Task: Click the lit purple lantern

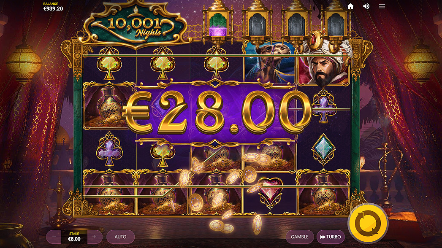Action: [x=217, y=22]
